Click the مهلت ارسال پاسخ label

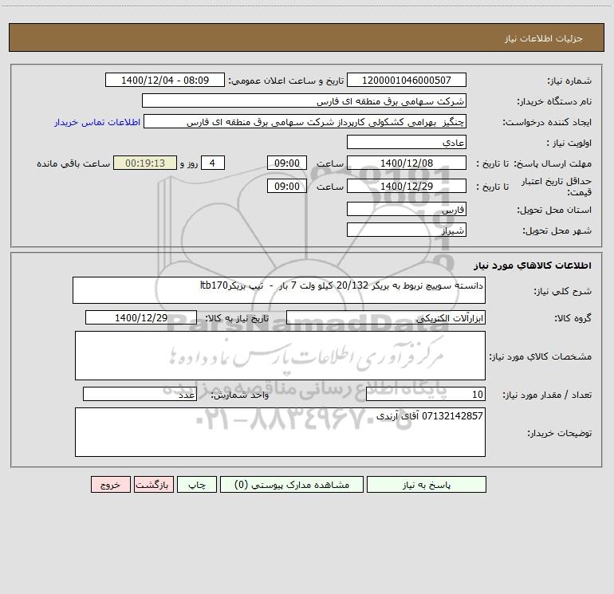click(553, 163)
